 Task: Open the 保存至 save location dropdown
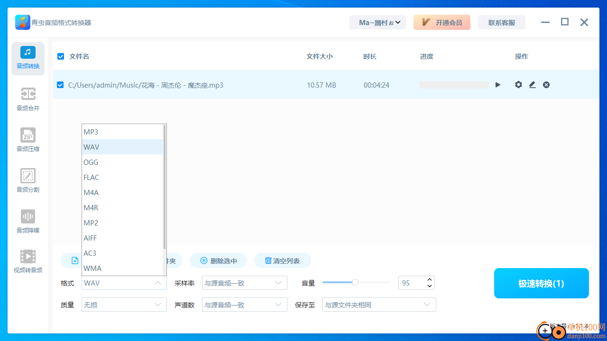[379, 305]
